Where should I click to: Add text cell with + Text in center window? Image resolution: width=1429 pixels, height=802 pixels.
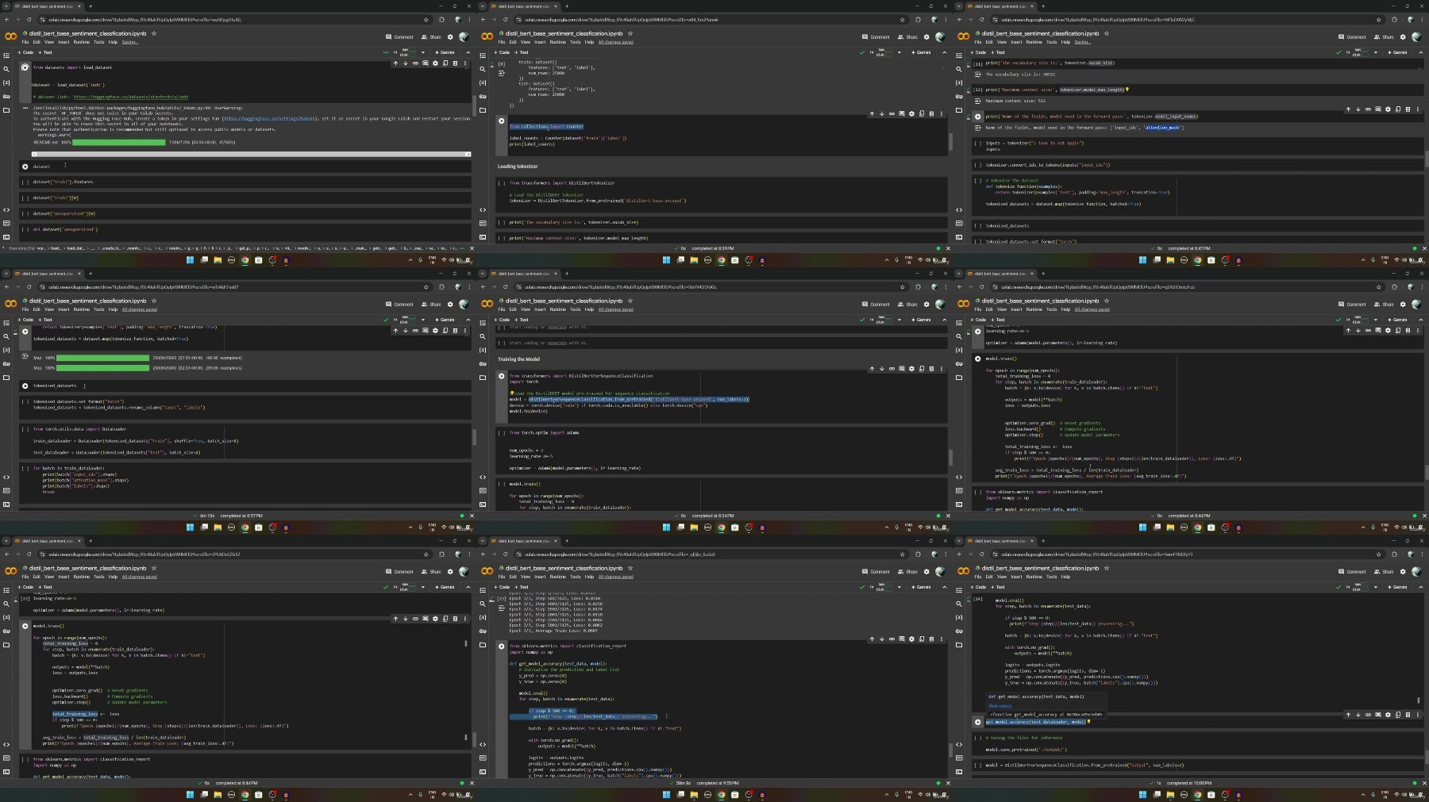click(x=522, y=320)
